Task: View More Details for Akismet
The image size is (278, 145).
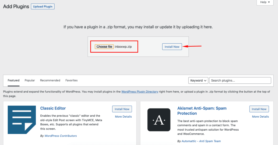Action: pos(260,117)
